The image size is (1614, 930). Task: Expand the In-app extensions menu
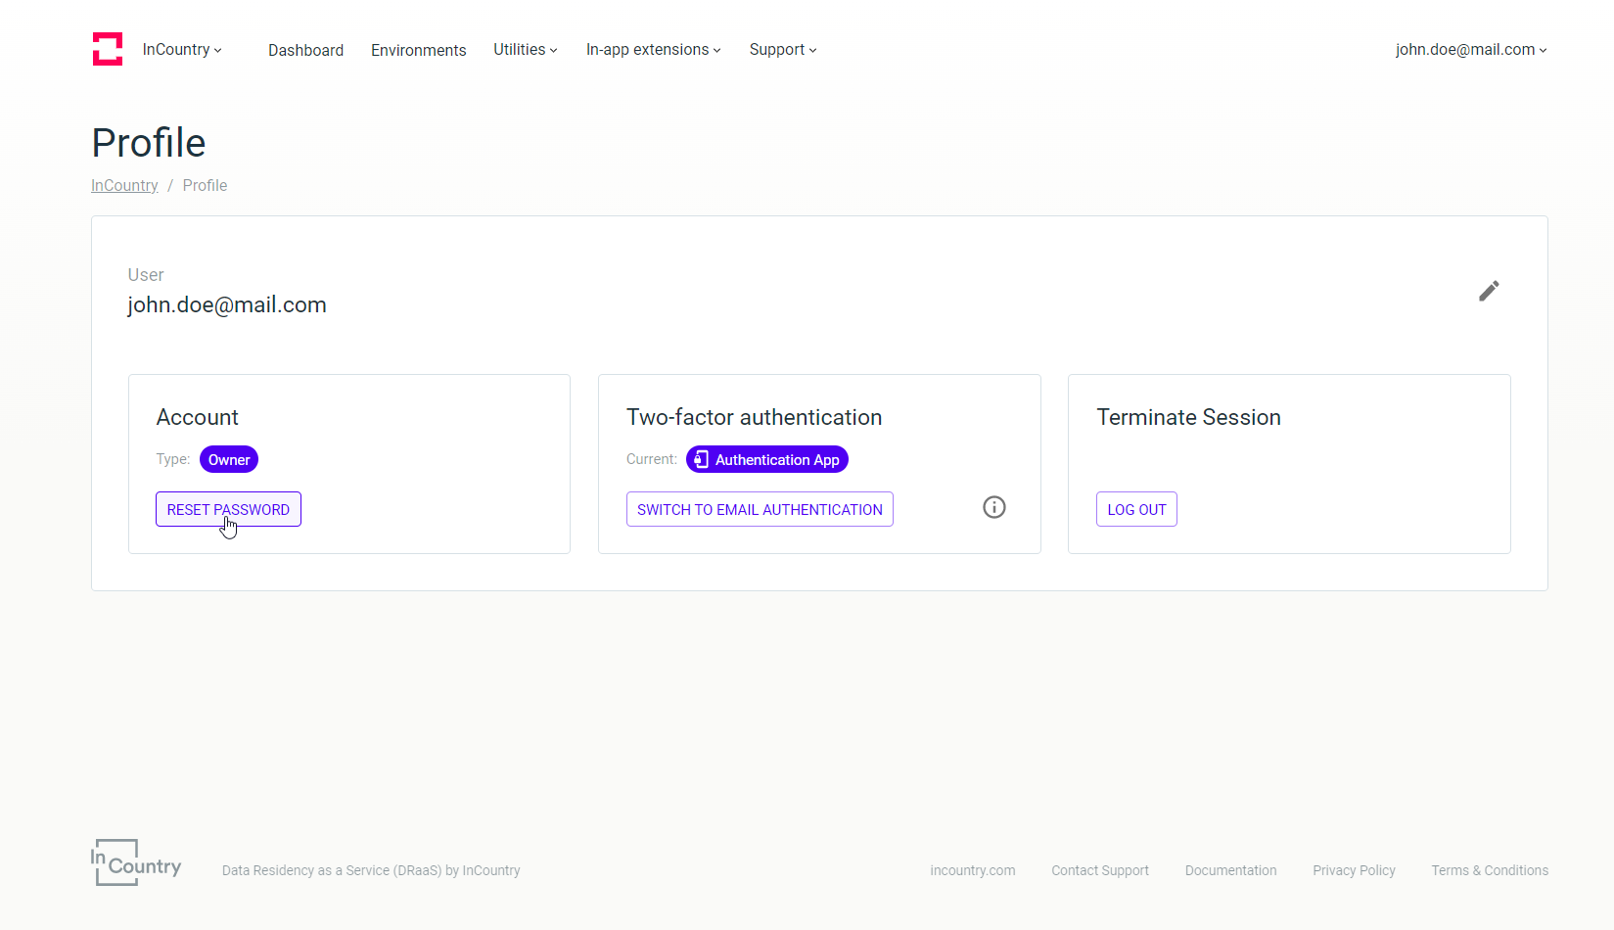(654, 50)
